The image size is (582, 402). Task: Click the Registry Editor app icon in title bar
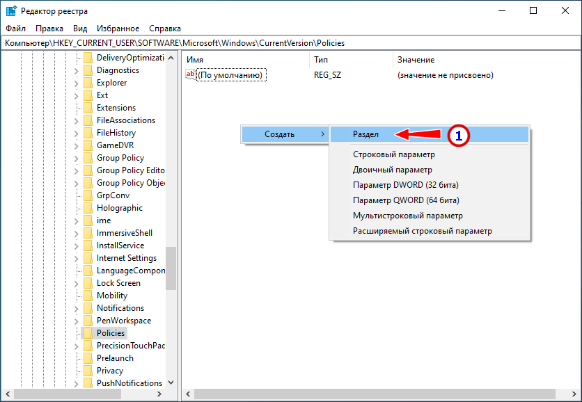coord(11,10)
